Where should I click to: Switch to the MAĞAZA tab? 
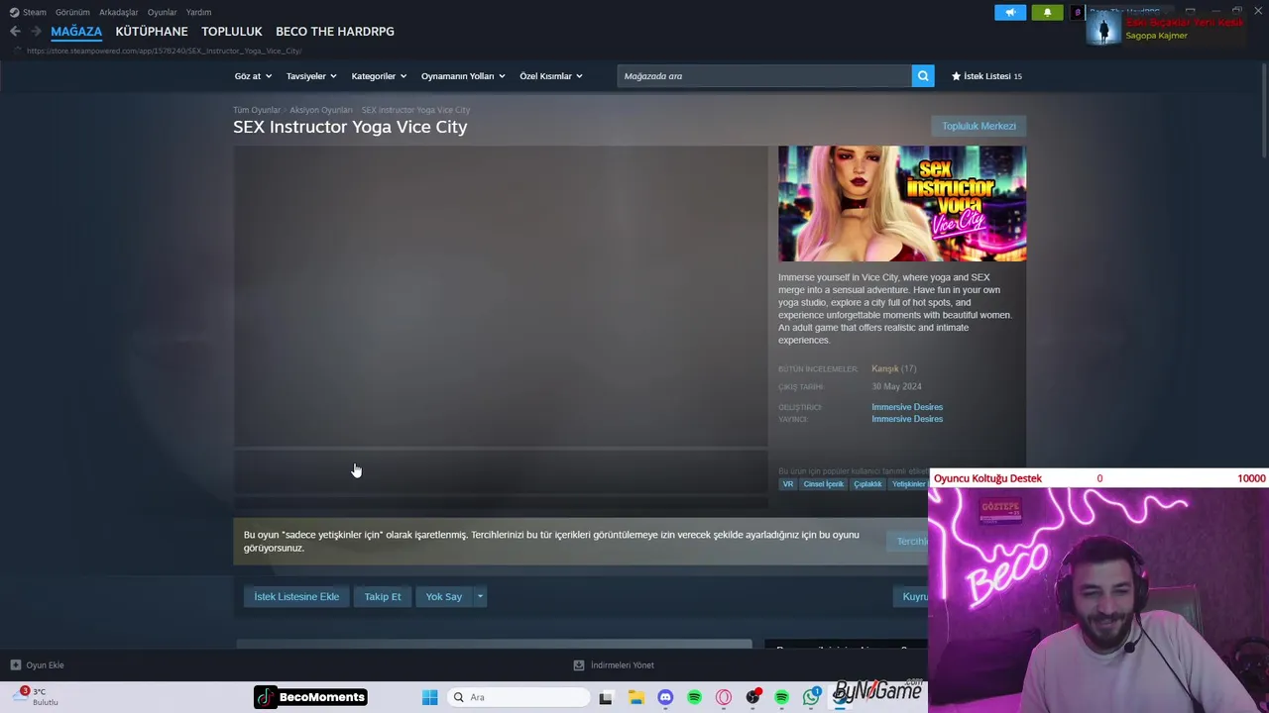tap(76, 32)
